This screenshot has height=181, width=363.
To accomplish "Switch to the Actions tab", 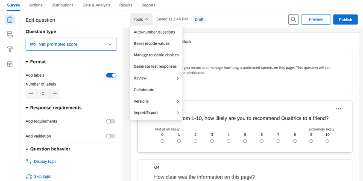I will click(x=36, y=5).
